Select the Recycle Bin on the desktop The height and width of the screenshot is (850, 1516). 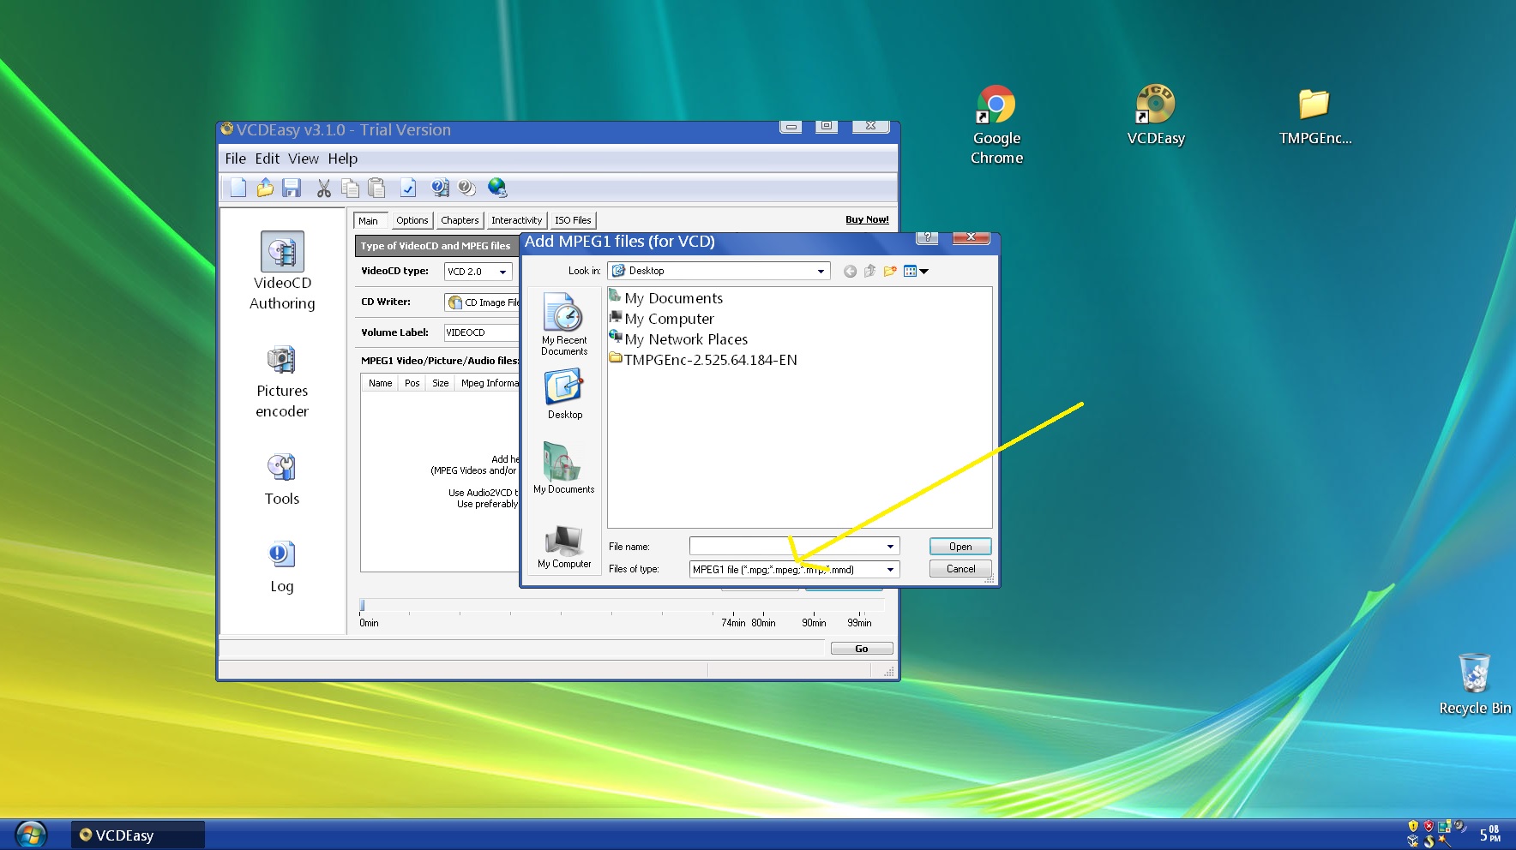point(1475,684)
